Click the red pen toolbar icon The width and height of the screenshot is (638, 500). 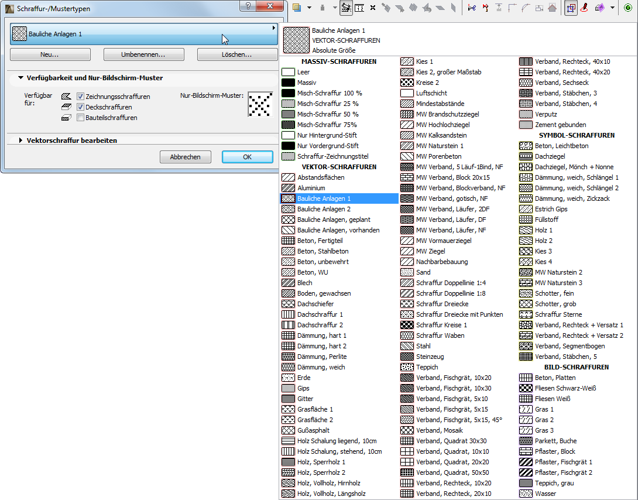coord(584,8)
